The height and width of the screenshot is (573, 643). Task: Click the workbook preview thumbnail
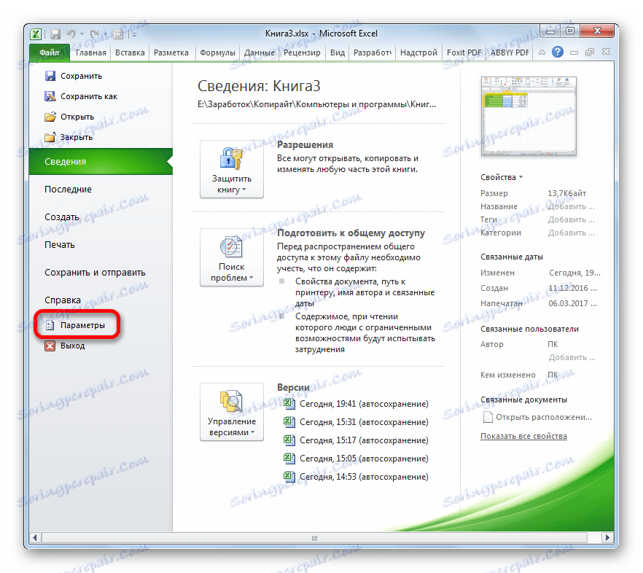[529, 116]
